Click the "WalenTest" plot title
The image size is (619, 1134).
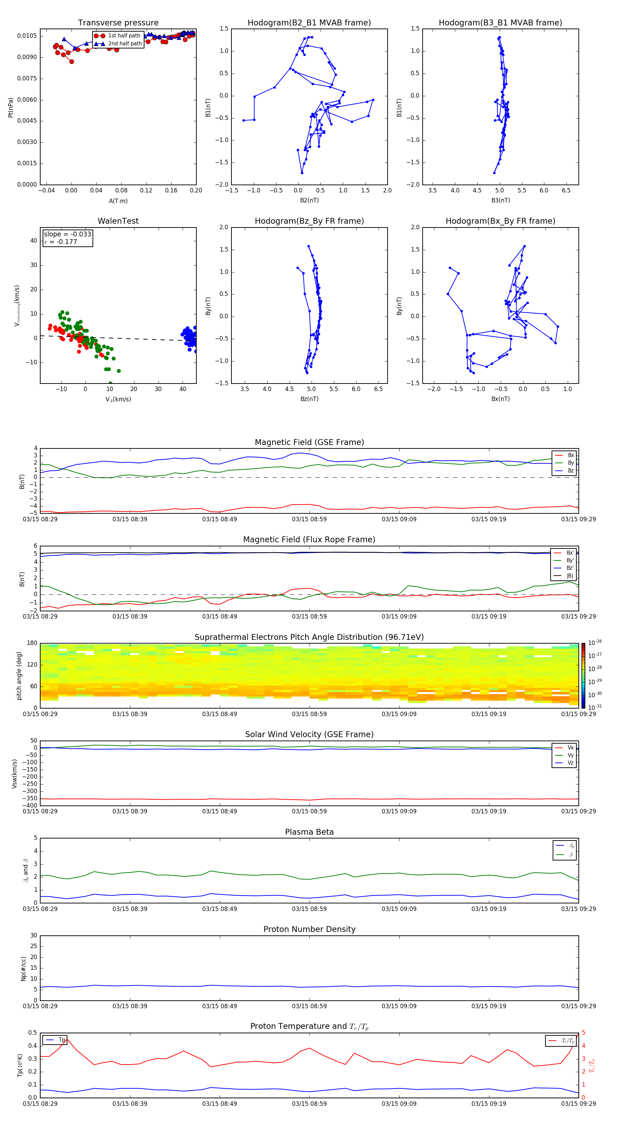(x=118, y=221)
